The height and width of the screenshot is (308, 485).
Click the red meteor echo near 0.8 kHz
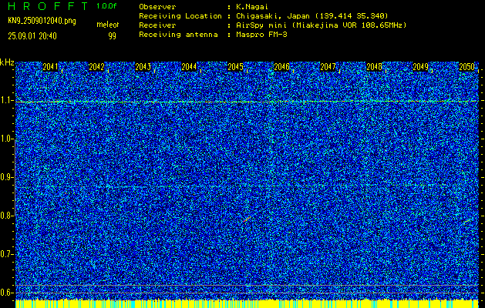[247, 219]
